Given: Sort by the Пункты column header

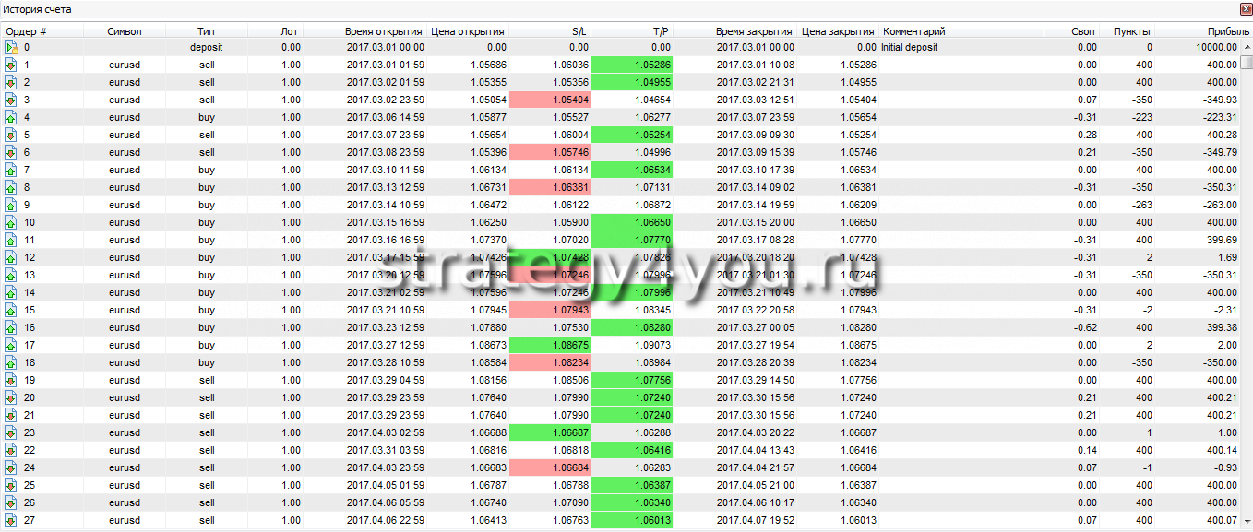Looking at the screenshot, I should pyautogui.click(x=1132, y=31).
